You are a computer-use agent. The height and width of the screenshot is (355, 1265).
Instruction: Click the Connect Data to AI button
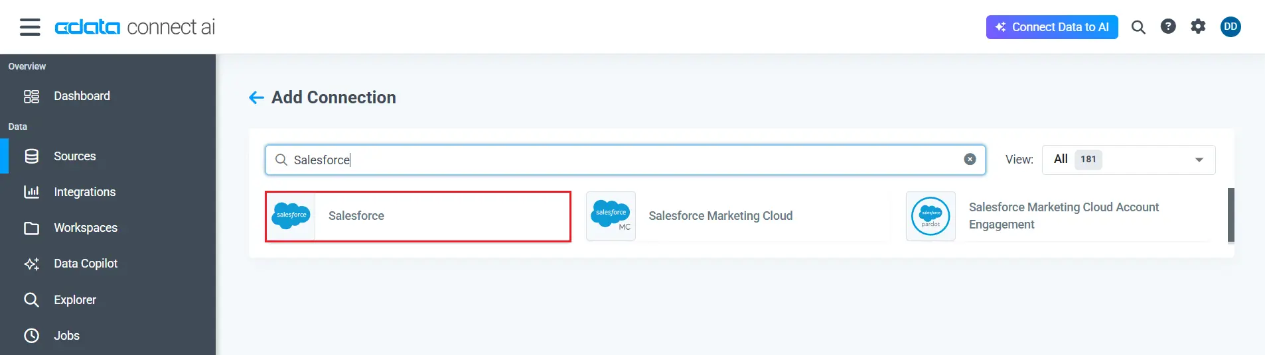(1051, 27)
